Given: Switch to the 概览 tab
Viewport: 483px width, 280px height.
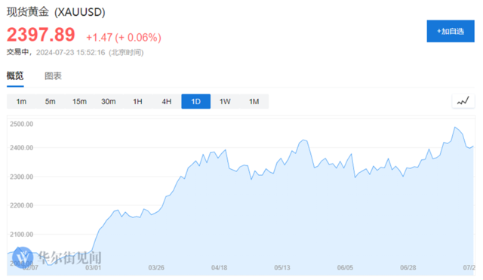Looking at the screenshot, I should coord(15,75).
